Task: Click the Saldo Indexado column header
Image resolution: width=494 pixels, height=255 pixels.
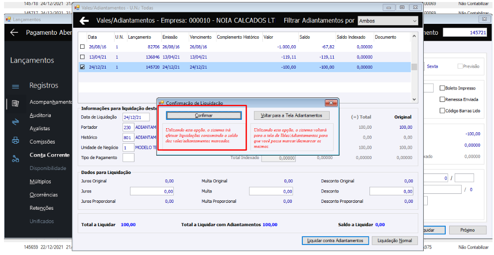Action: pyautogui.click(x=351, y=37)
